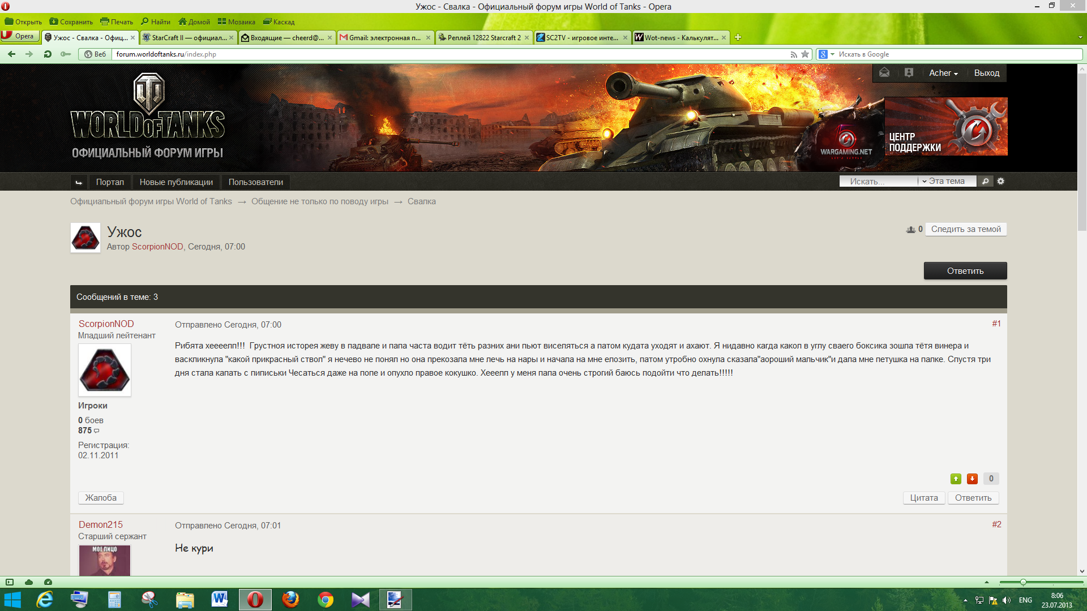This screenshot has width=1087, height=611.
Task: Click the Выход logout link
Action: (987, 73)
